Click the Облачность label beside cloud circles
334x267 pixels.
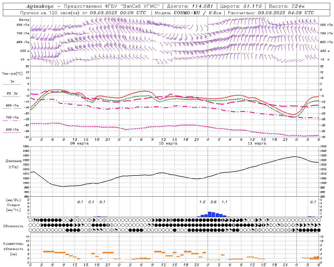click(13, 226)
